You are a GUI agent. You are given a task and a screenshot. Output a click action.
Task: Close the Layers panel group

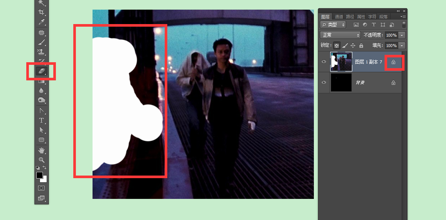(404, 11)
